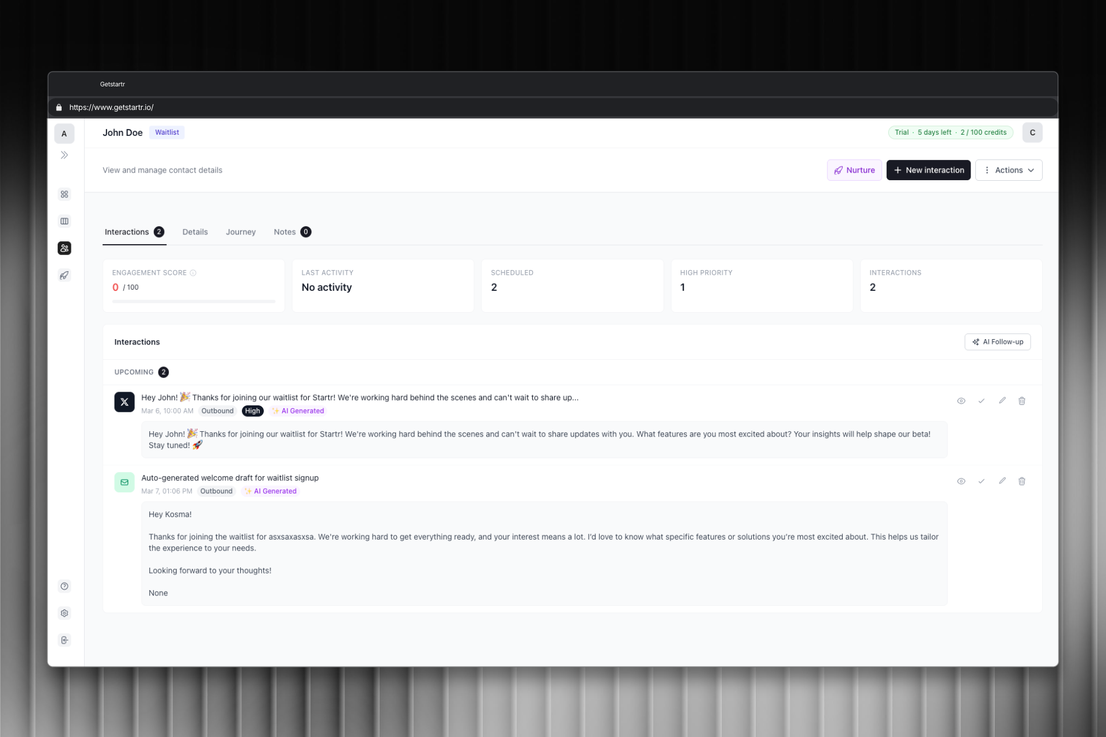Click the New interaction button
Screen dimensions: 1106x737
click(929, 170)
